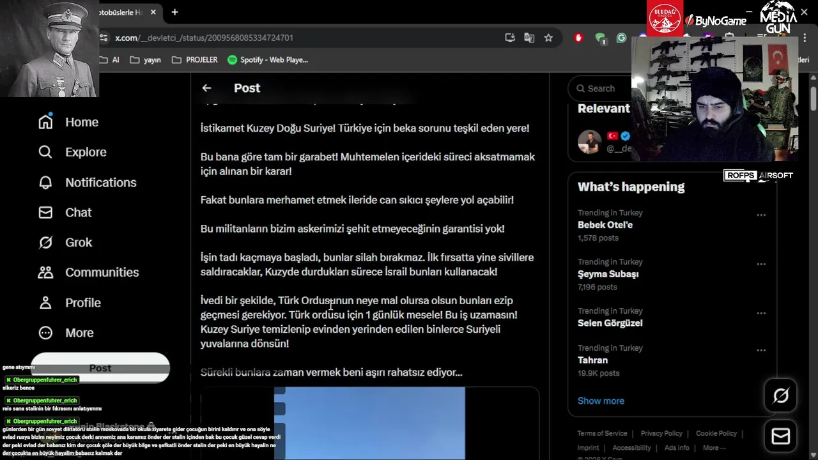Image resolution: width=818 pixels, height=460 pixels.
Task: Go to Profile in sidebar
Action: tap(70, 302)
